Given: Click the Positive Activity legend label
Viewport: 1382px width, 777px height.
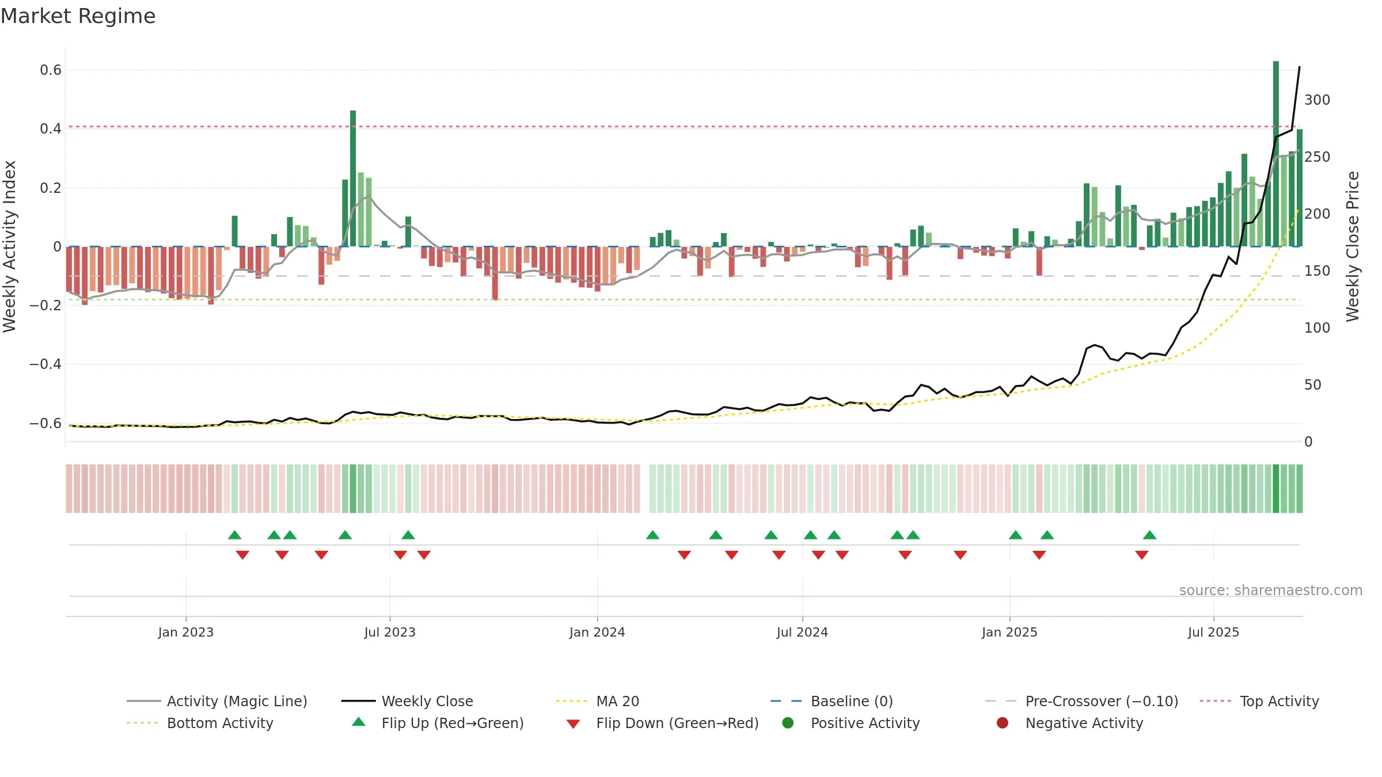Looking at the screenshot, I should coord(865,723).
